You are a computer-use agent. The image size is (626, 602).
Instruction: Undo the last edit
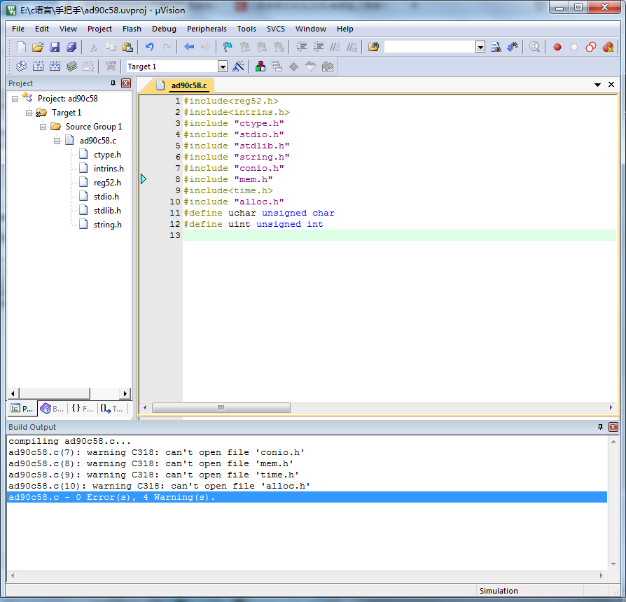pos(149,47)
